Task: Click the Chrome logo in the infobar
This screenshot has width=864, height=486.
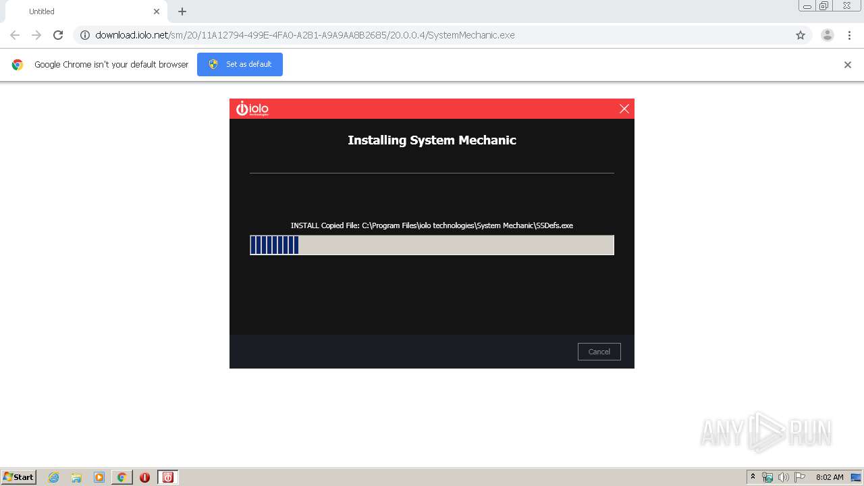Action: [x=18, y=65]
